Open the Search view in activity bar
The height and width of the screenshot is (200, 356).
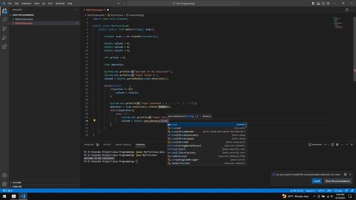coord(4,20)
